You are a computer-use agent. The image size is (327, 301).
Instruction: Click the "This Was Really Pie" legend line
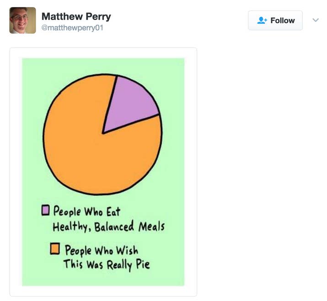[x=106, y=264]
